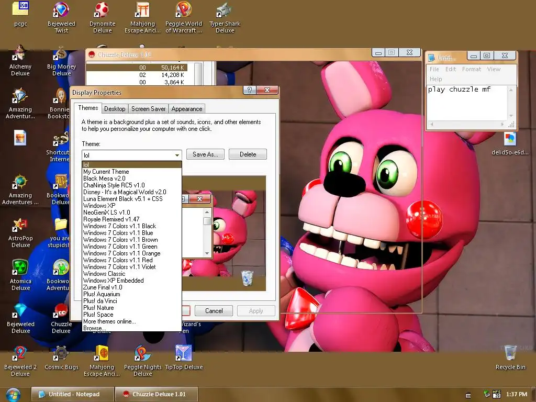Click the Save As... button
Image resolution: width=536 pixels, height=402 pixels.
click(x=205, y=154)
